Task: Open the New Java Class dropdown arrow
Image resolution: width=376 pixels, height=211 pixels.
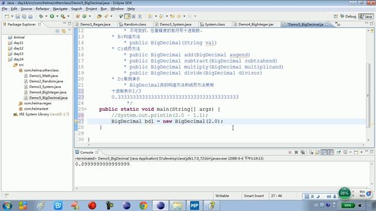Action: click(x=90, y=16)
